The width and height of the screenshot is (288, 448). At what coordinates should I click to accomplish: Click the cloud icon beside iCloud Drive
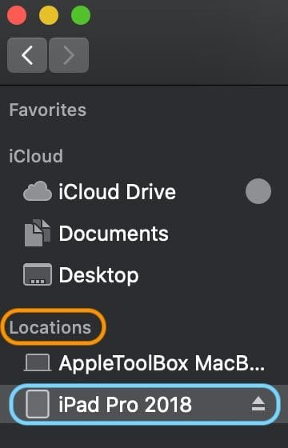point(38,191)
